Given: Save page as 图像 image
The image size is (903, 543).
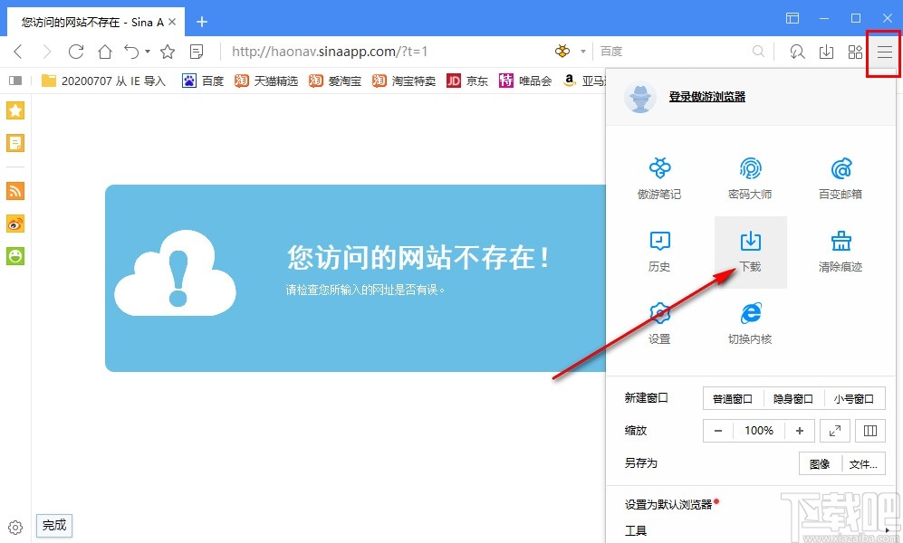Looking at the screenshot, I should (820, 463).
